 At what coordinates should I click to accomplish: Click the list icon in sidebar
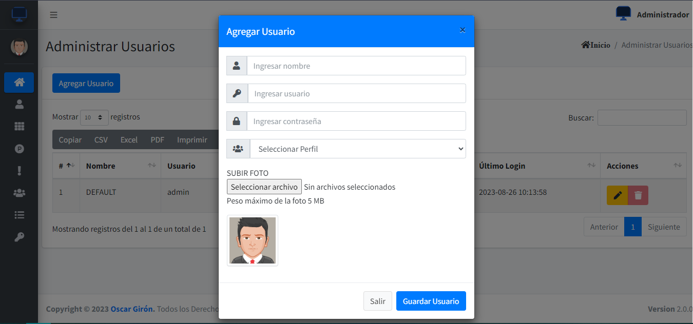point(19,215)
